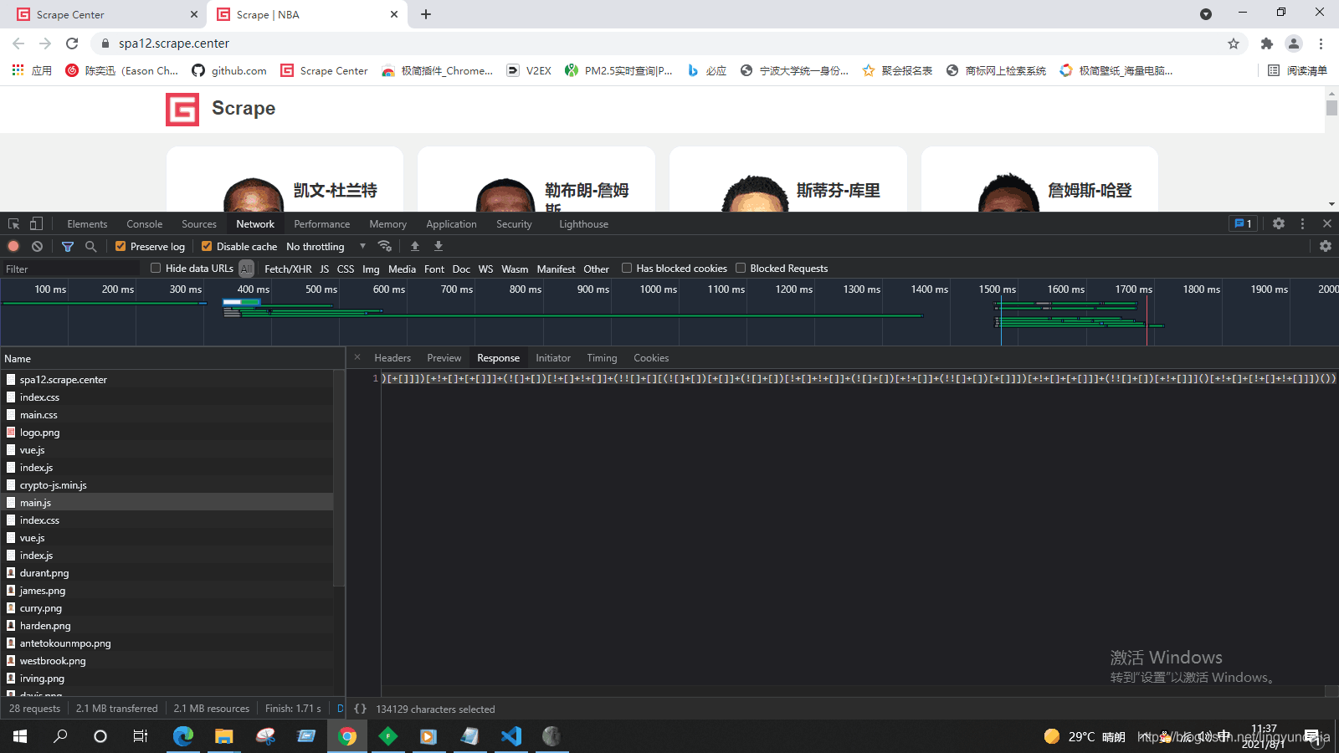Open Chrome tab search dropdown

point(1206,14)
